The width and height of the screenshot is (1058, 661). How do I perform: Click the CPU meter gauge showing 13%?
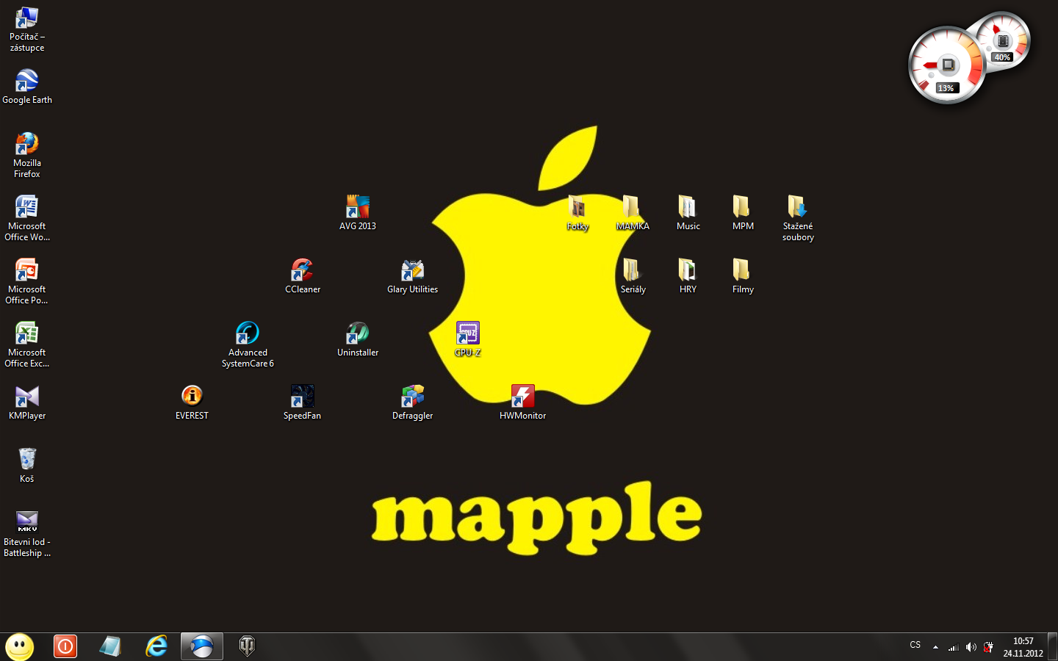946,65
